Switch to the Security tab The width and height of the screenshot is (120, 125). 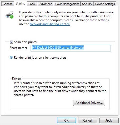click(x=87, y=4)
